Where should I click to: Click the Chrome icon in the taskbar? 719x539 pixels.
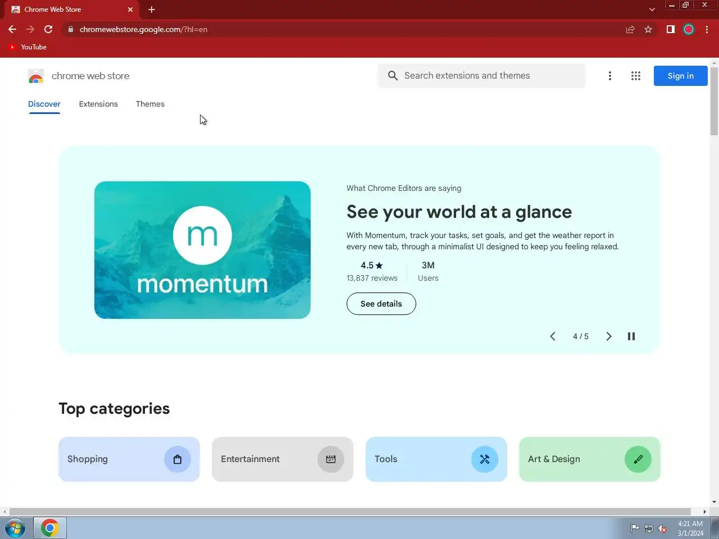pos(49,528)
